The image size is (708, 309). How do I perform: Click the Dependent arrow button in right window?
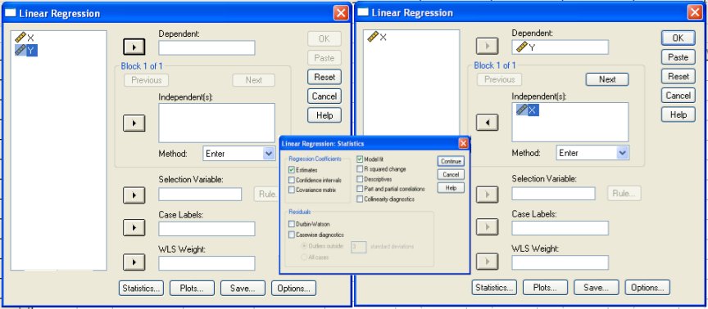click(488, 46)
